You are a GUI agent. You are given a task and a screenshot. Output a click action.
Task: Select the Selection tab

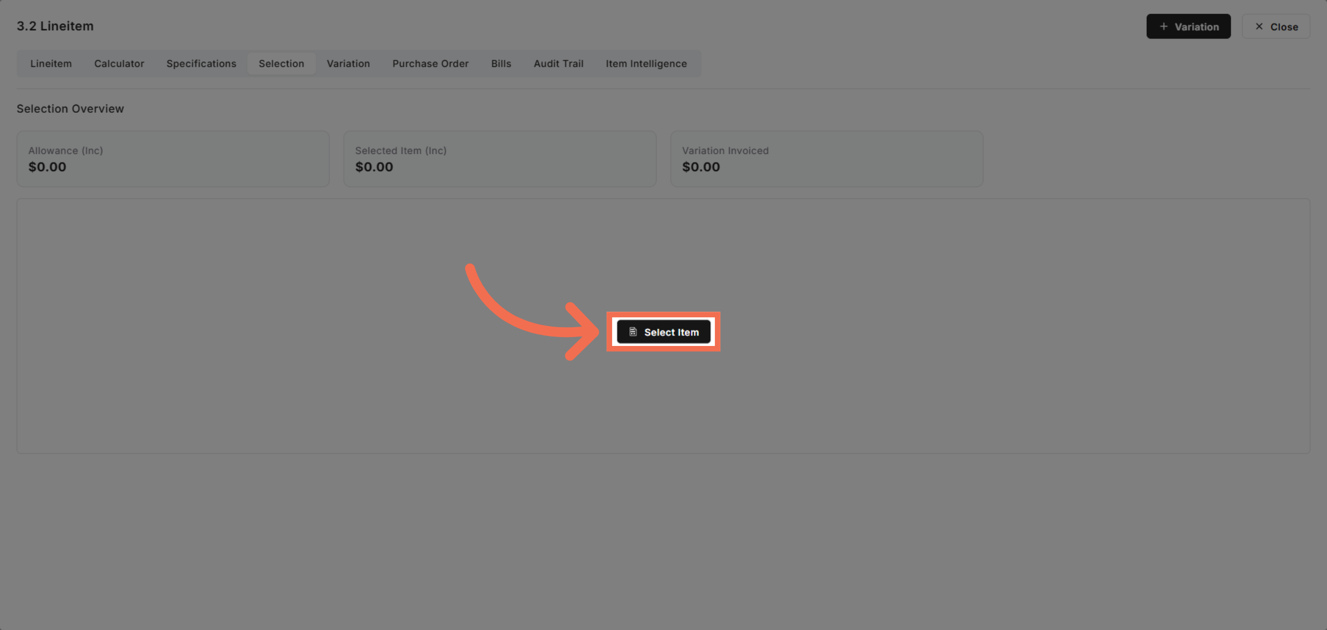pyautogui.click(x=281, y=64)
